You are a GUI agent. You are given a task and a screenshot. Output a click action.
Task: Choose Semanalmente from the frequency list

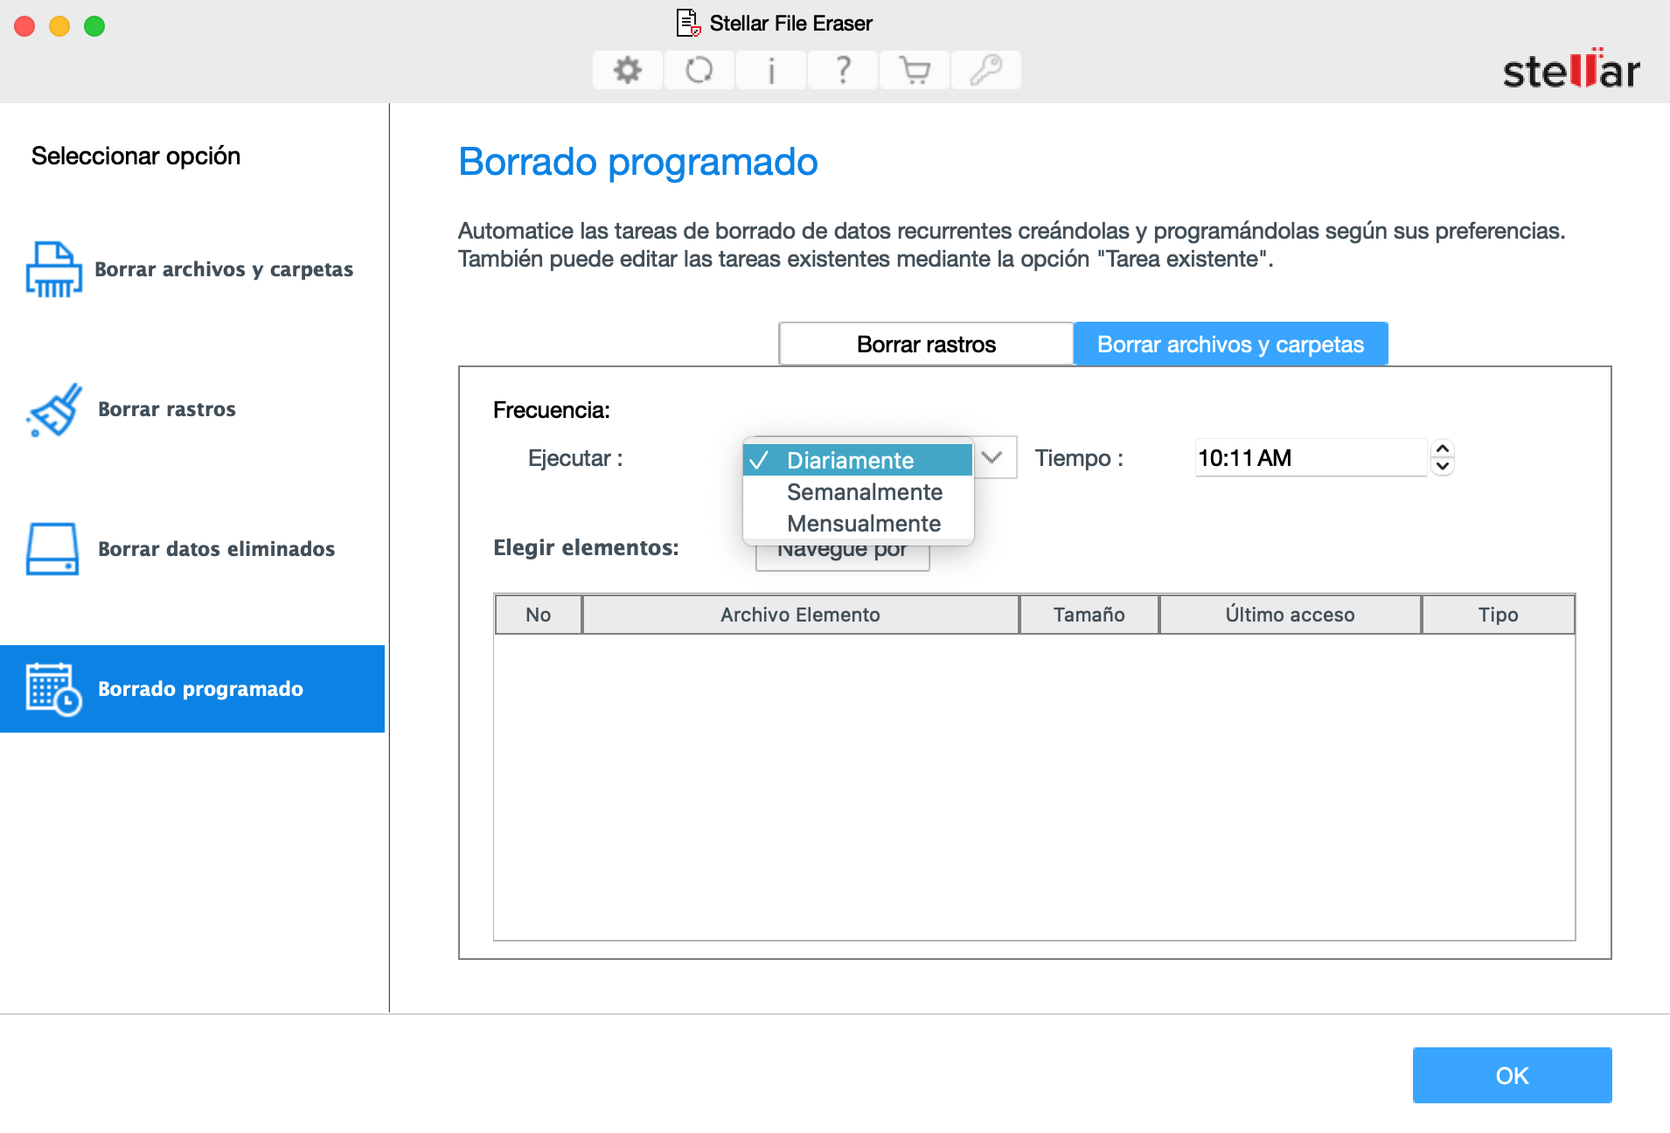858,492
